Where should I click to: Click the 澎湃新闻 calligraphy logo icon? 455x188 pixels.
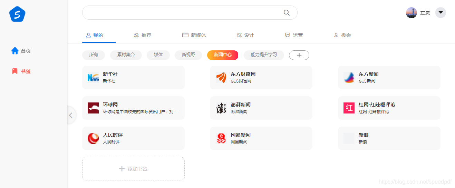221,108
